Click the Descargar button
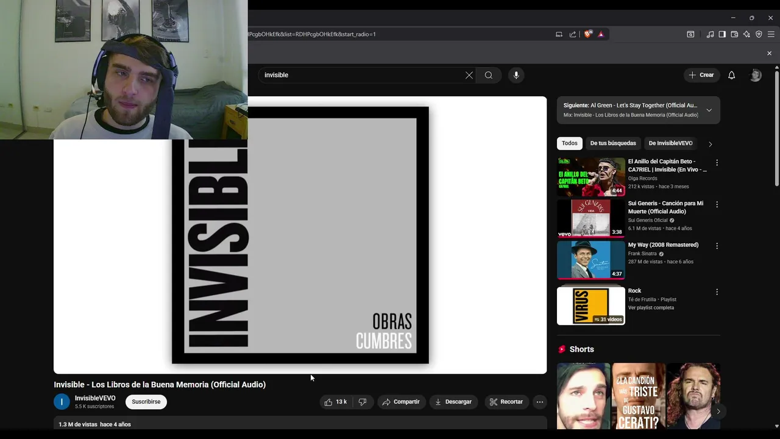The image size is (780, 439). point(453,402)
